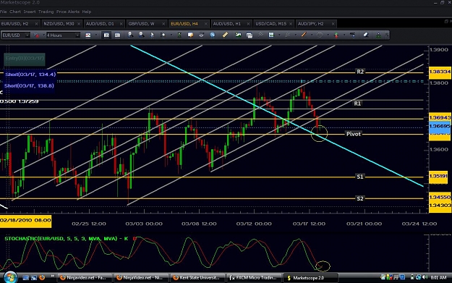Toggle the second chart view mode button
452x283 pixels.
(x=117, y=35)
